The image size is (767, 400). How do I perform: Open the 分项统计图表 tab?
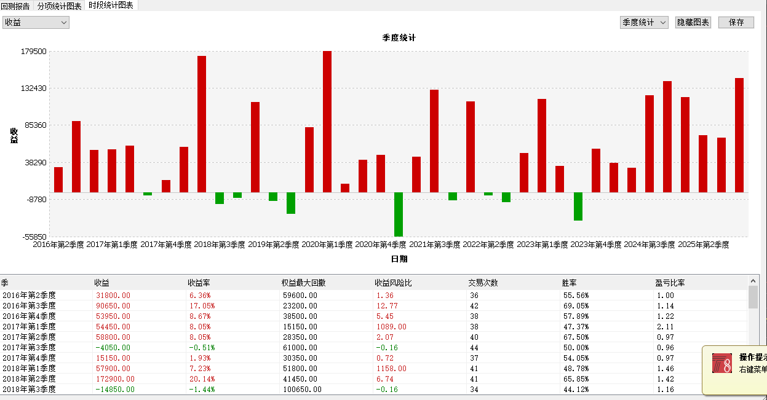(59, 6)
